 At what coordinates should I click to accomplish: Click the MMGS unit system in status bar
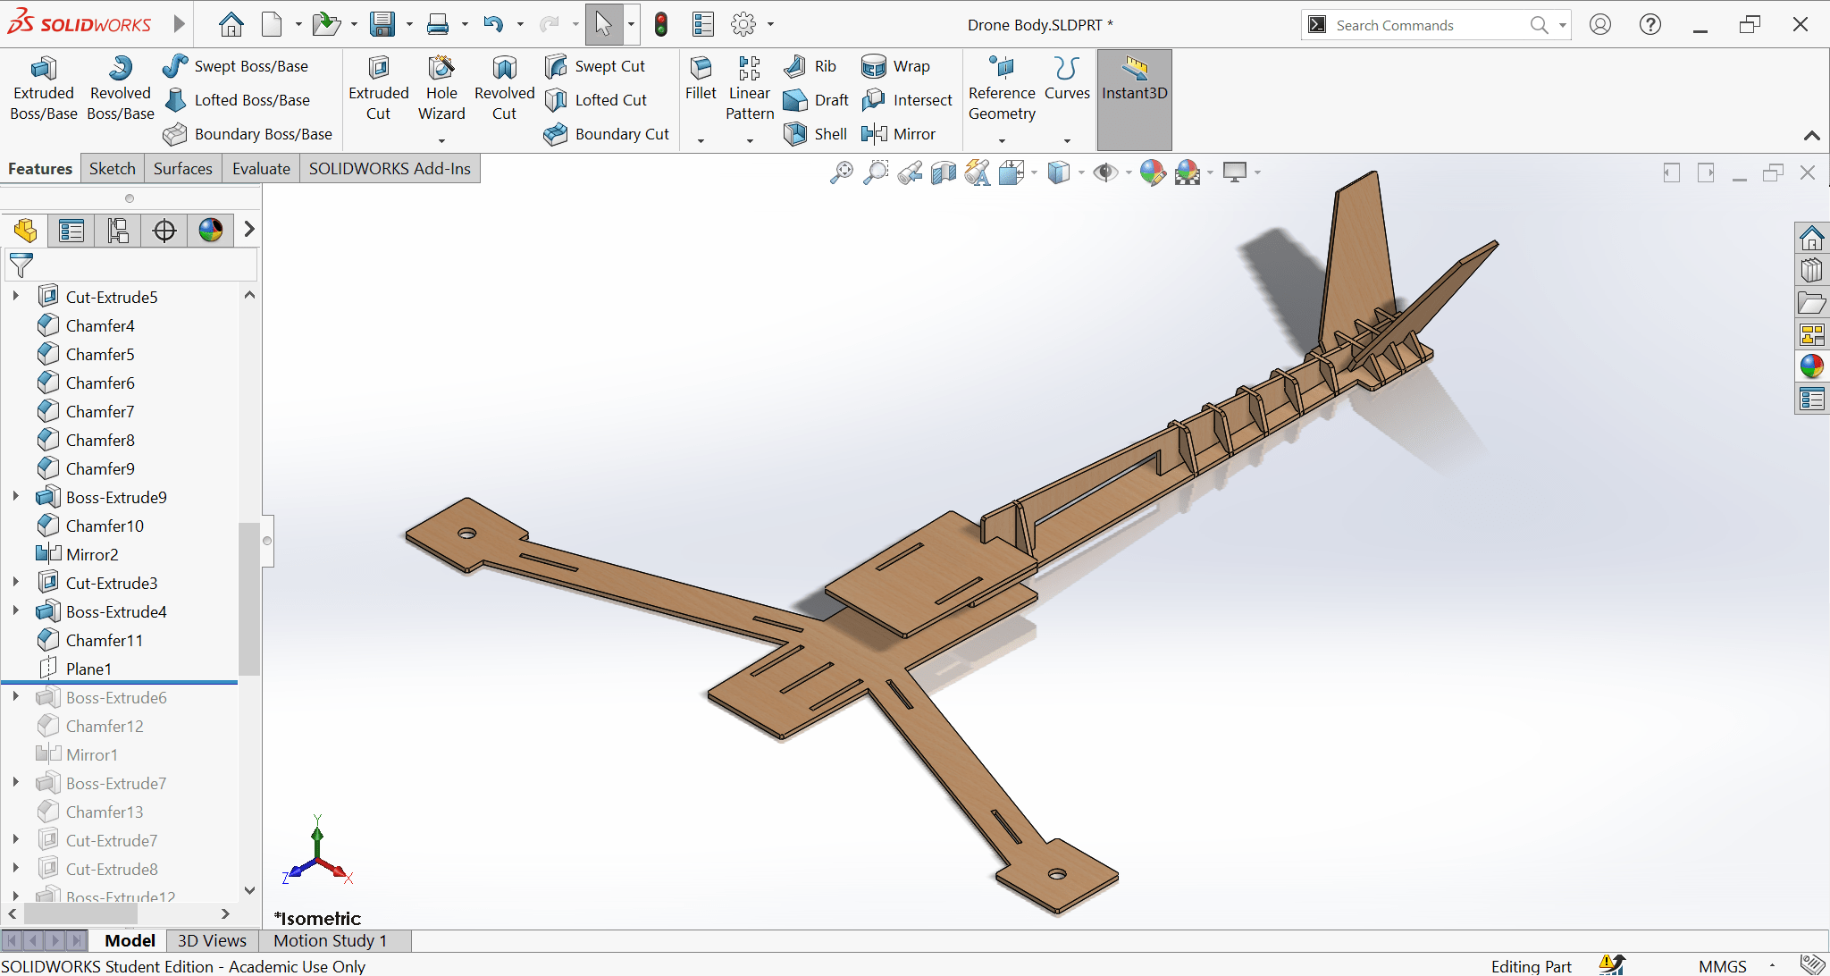1722,966
